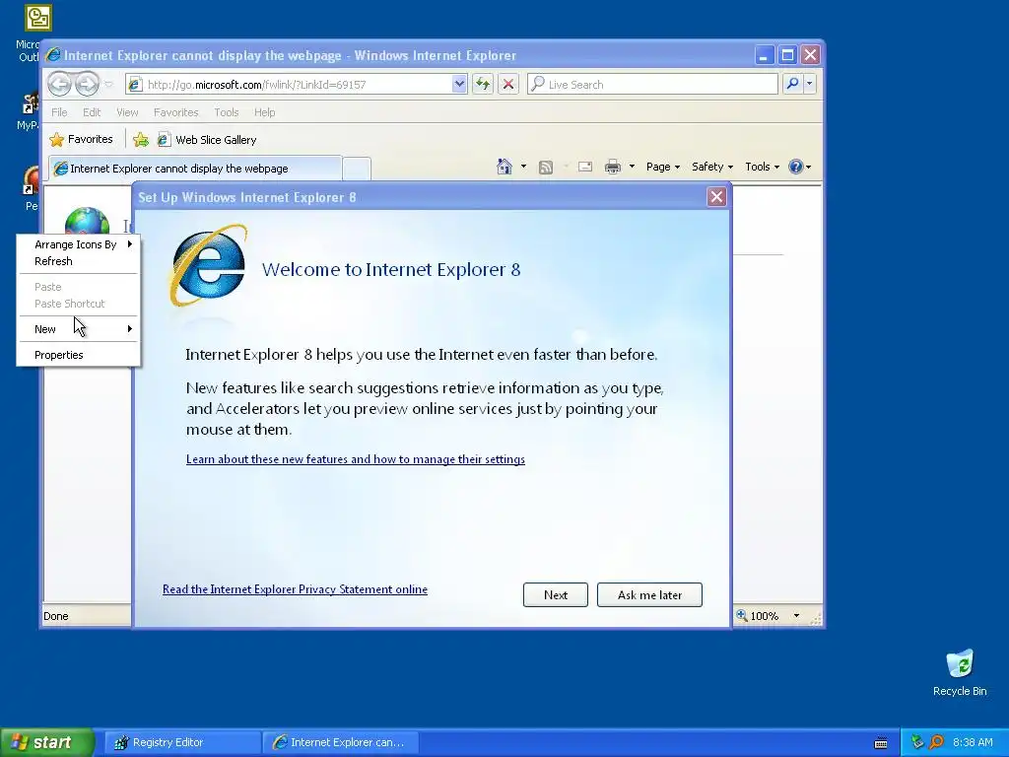Click the IE Back navigation arrow
This screenshot has height=757, width=1009.
(x=60, y=84)
